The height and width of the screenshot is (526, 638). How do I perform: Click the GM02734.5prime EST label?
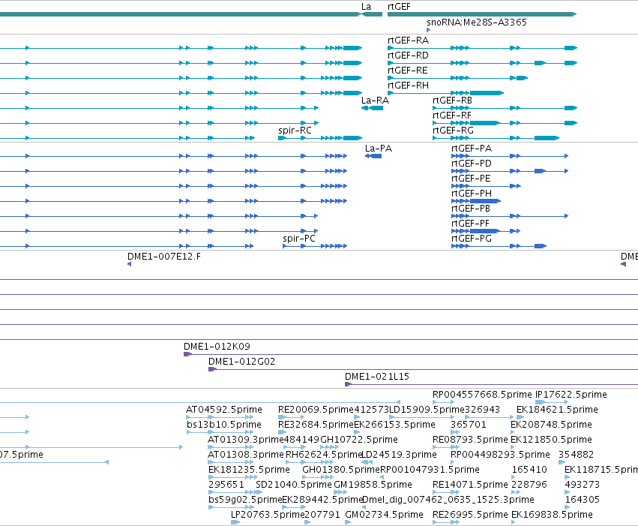click(x=384, y=515)
